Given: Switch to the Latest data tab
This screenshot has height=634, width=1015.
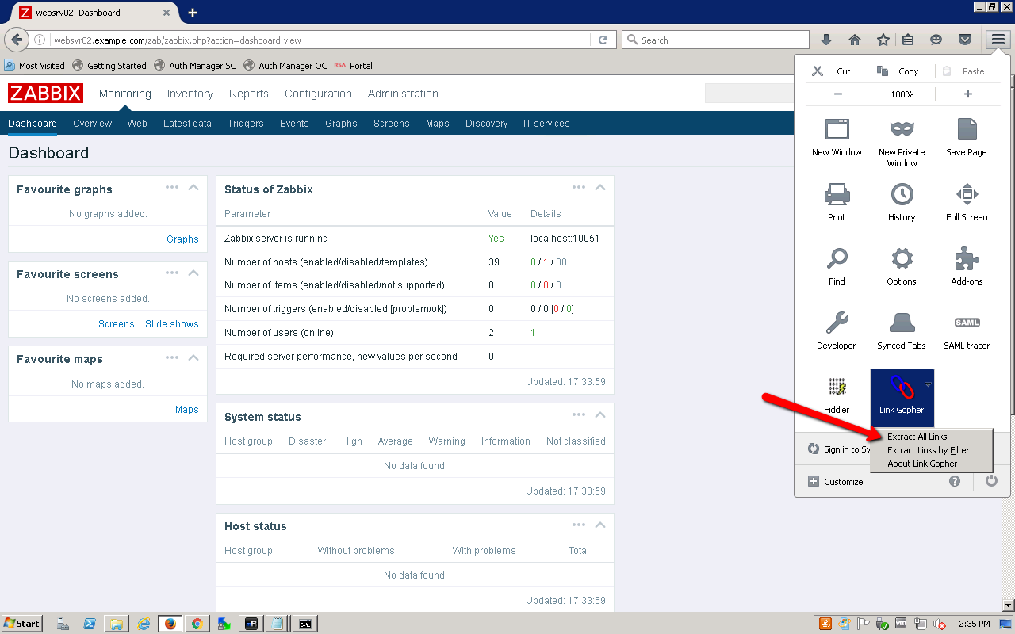Looking at the screenshot, I should [187, 124].
